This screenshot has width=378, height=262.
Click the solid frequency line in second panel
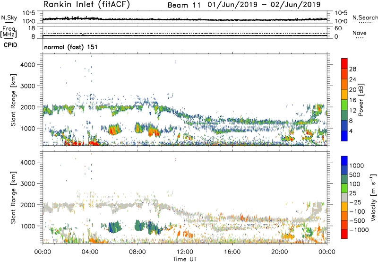(x=185, y=35)
